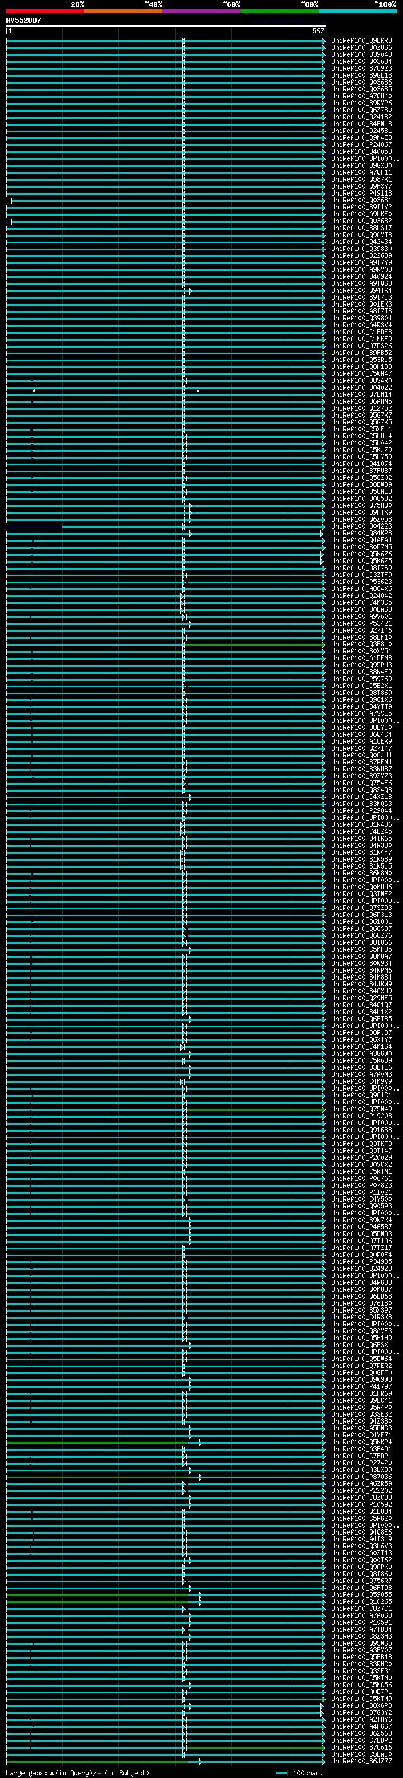The image size is (403, 1778).
Task: Select the UniRef100_Q6Z7B0 label
Action: click(x=361, y=110)
